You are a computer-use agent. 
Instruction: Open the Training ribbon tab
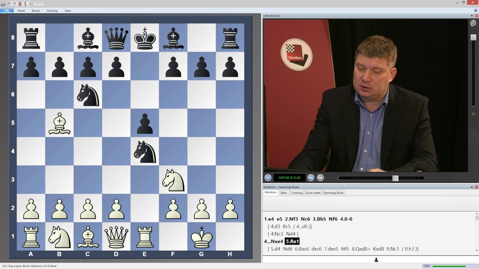click(52, 10)
